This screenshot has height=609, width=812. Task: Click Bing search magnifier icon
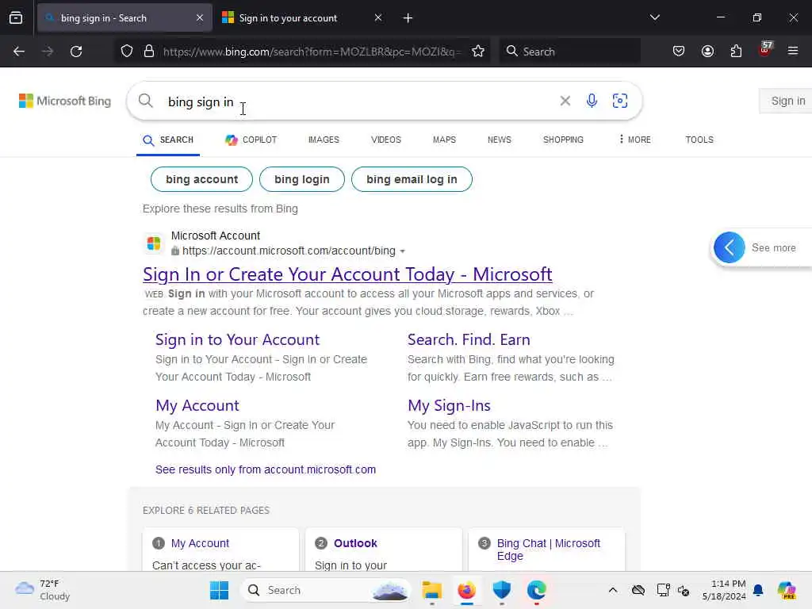(146, 101)
